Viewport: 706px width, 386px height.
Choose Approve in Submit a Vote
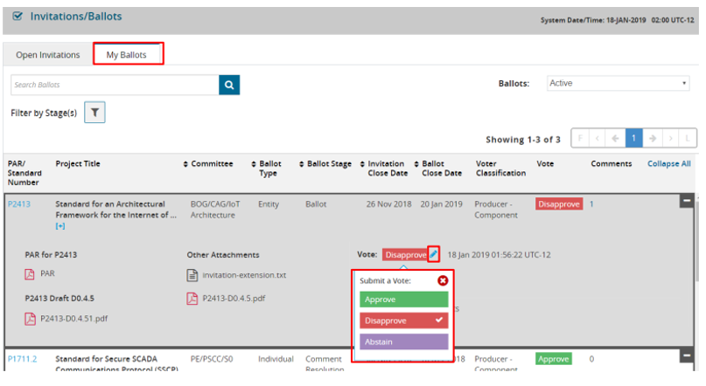click(x=403, y=300)
